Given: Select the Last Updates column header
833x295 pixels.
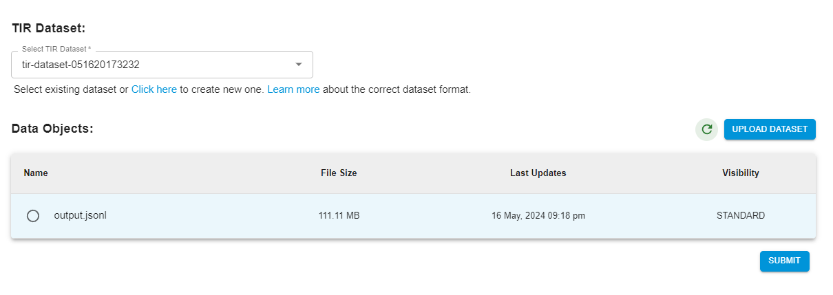Looking at the screenshot, I should pyautogui.click(x=538, y=173).
